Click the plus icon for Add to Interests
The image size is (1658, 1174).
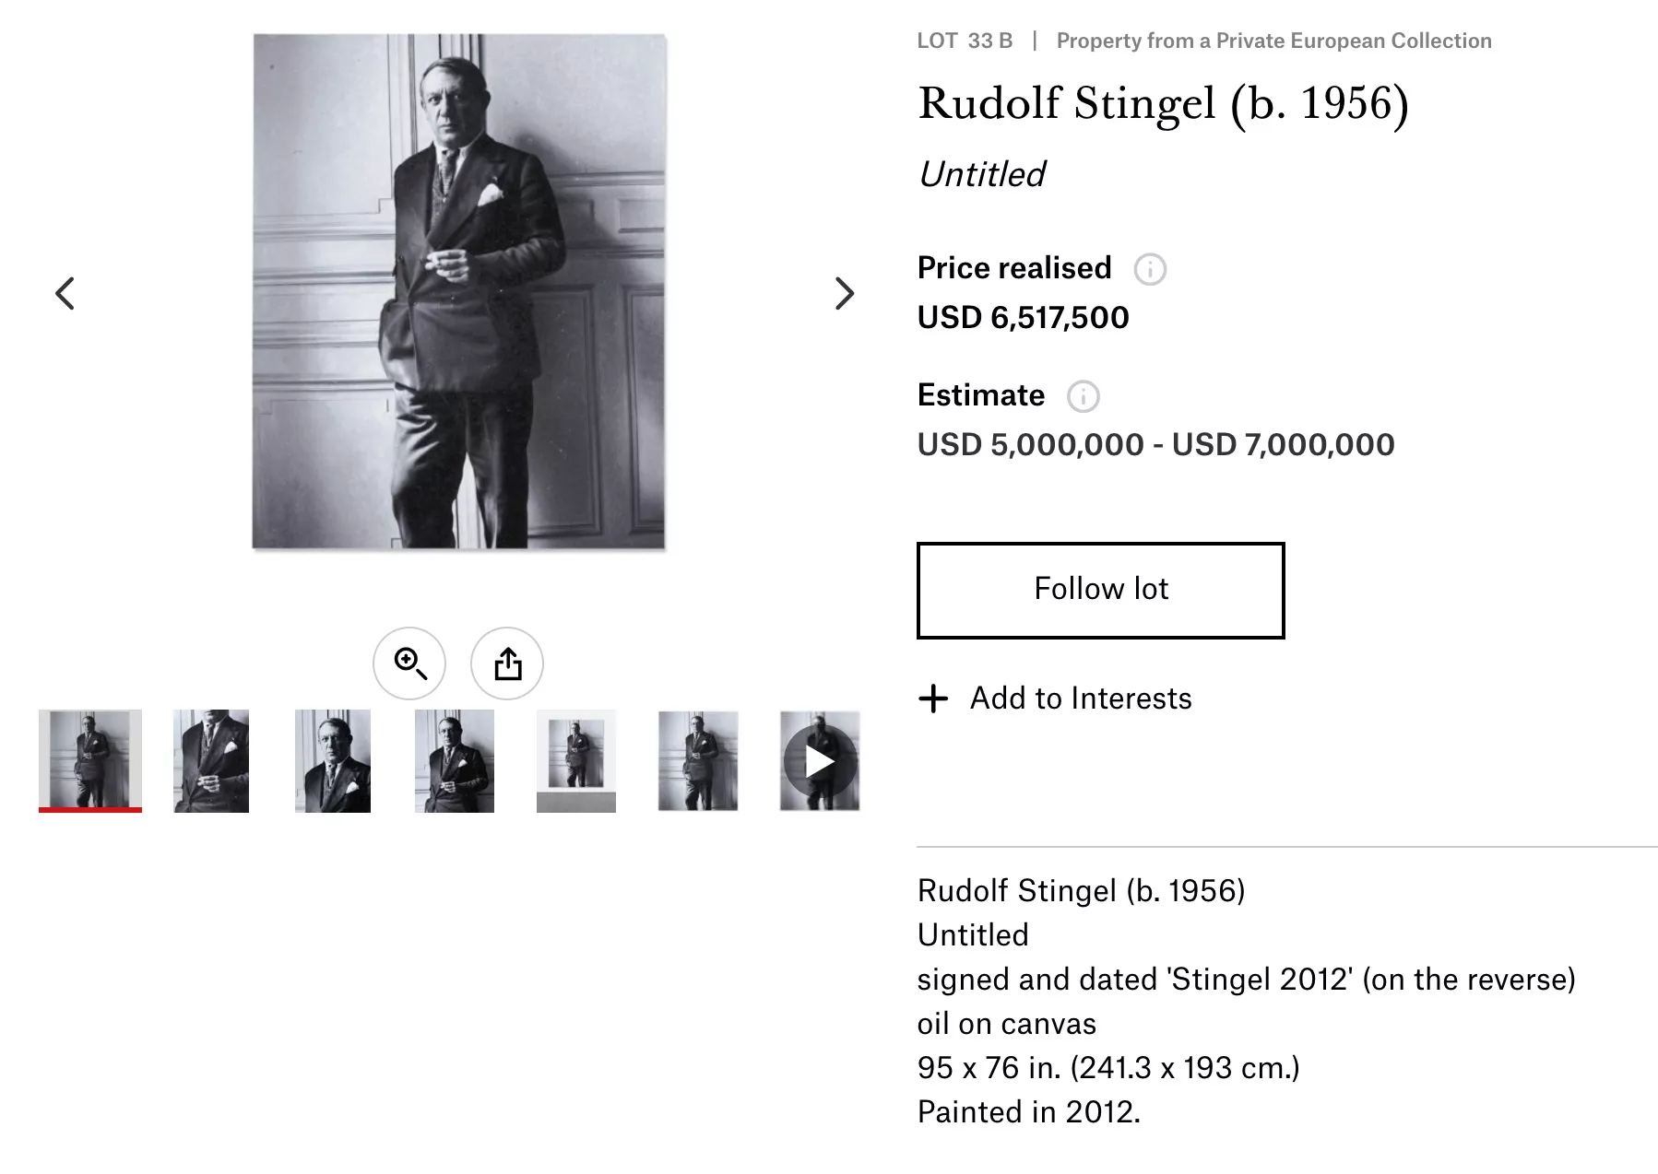click(933, 699)
